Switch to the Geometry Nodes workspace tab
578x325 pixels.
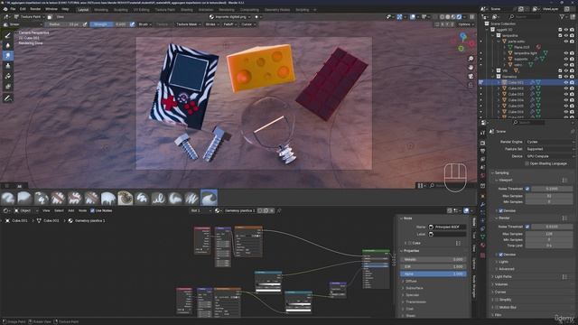point(277,10)
